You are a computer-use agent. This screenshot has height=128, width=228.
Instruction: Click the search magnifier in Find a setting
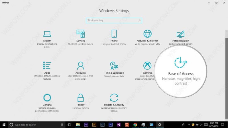coord(139,20)
